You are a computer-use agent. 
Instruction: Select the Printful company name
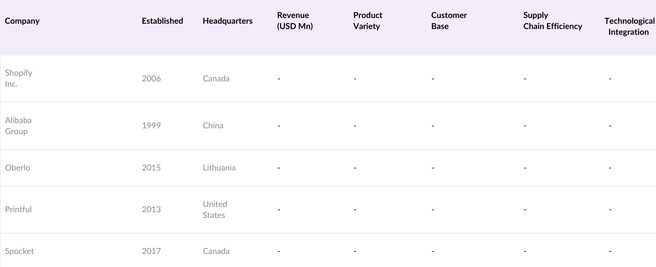[18, 209]
